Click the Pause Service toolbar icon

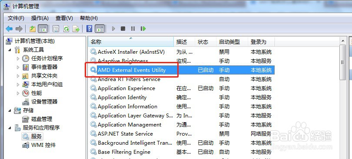click(x=133, y=29)
